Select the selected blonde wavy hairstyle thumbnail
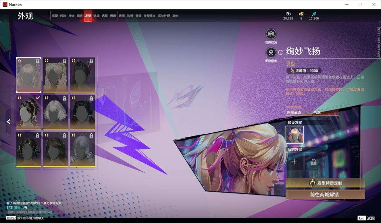 (x=29, y=75)
